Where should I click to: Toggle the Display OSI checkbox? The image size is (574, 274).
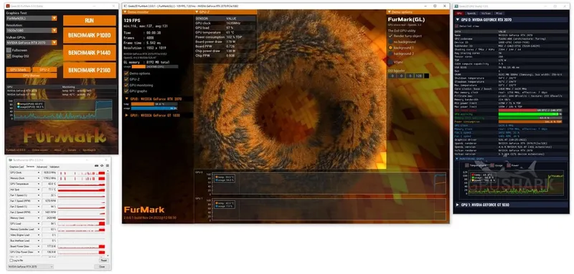click(9, 56)
